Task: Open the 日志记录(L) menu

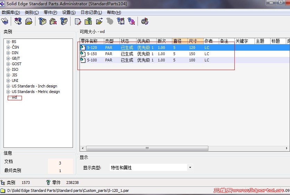Action: (91, 12)
